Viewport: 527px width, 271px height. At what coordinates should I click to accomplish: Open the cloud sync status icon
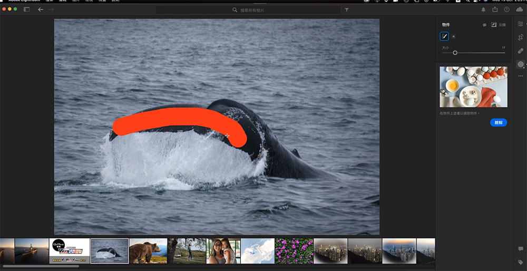[x=520, y=9]
